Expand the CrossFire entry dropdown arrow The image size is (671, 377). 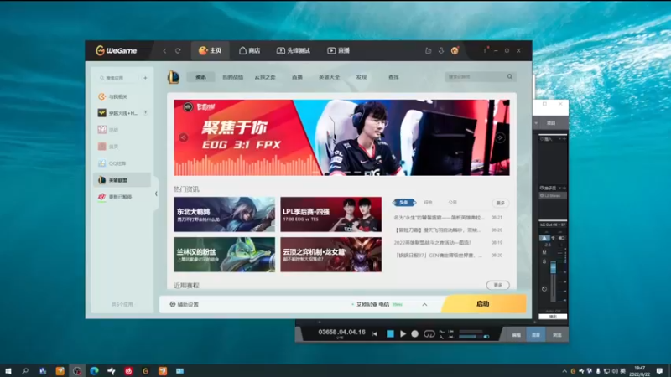click(x=145, y=113)
